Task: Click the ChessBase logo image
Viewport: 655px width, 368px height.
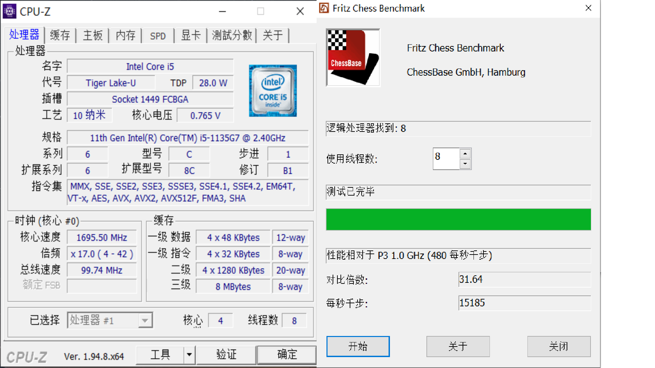Action: point(353,58)
